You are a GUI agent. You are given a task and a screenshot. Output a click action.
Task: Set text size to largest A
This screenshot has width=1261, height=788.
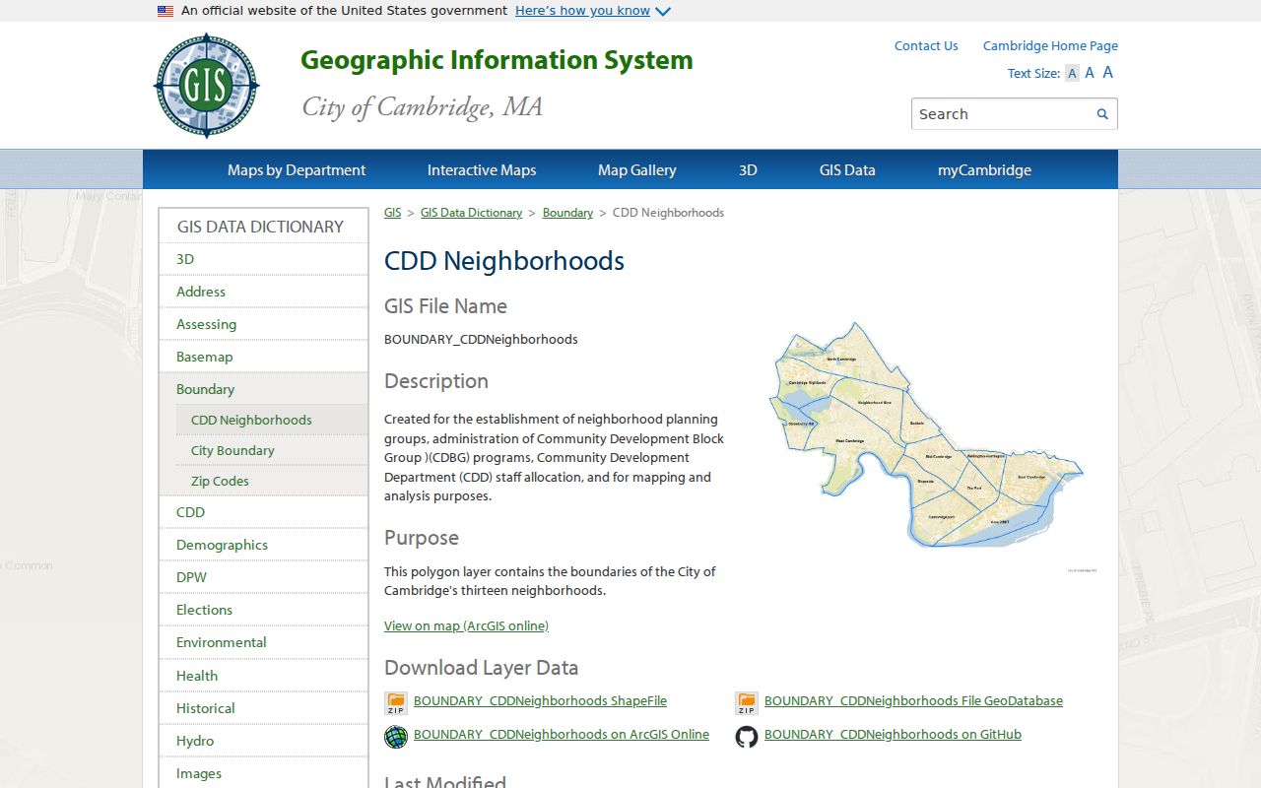point(1108,72)
